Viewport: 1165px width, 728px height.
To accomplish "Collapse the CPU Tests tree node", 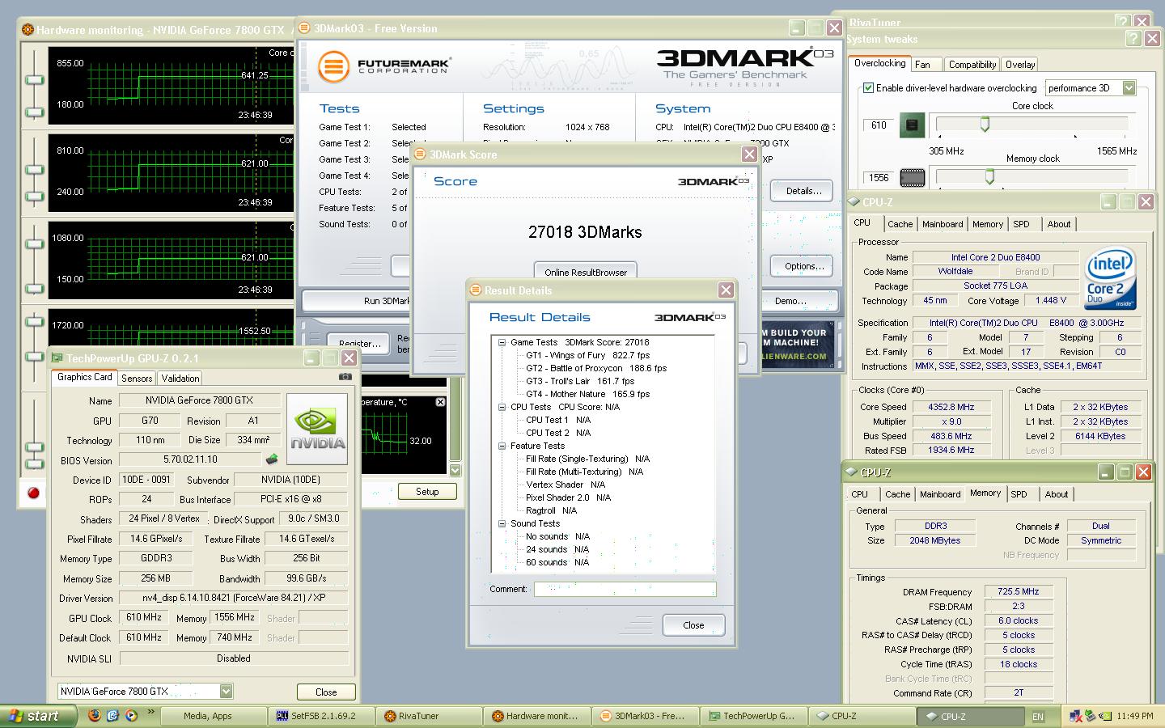I will click(x=502, y=407).
